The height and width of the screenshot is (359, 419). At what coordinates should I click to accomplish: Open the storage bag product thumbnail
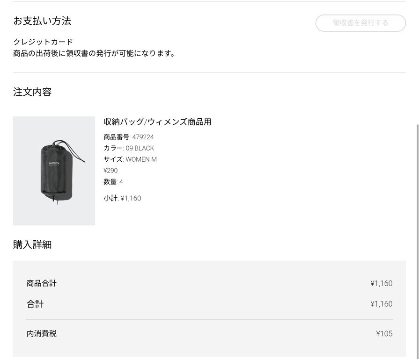click(x=54, y=171)
